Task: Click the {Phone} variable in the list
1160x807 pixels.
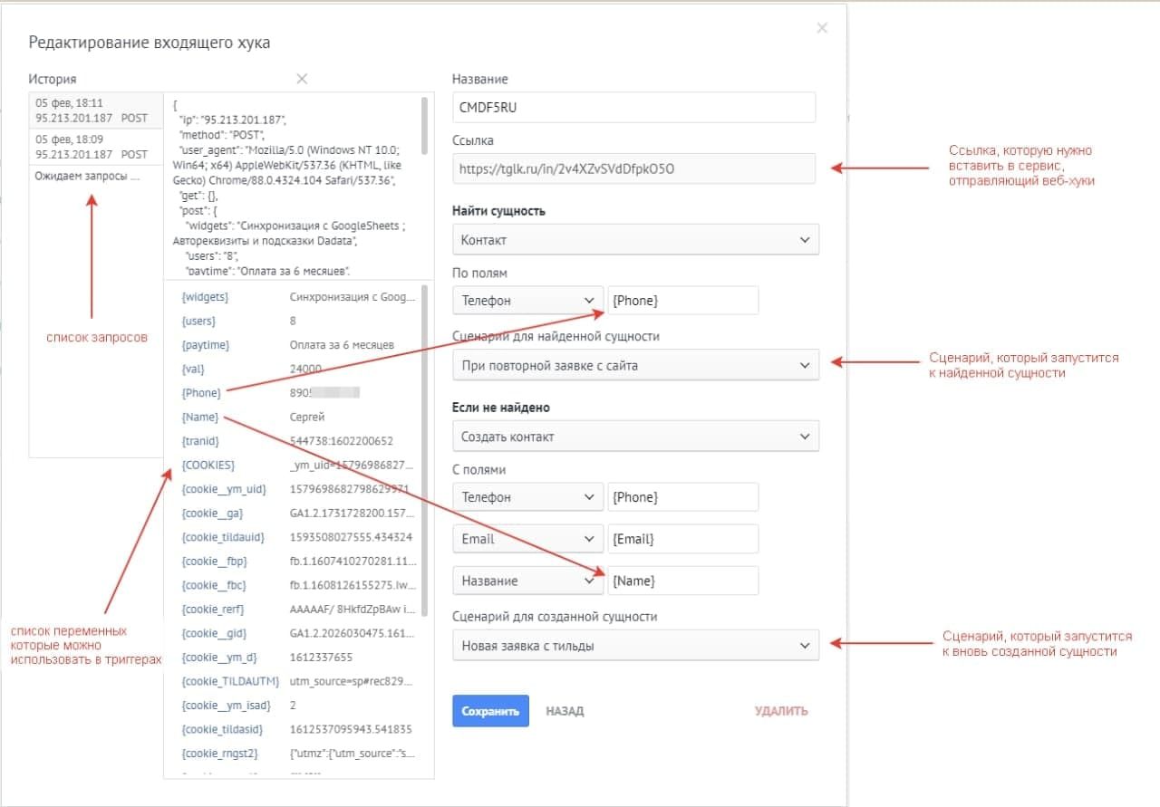Action: 201,393
